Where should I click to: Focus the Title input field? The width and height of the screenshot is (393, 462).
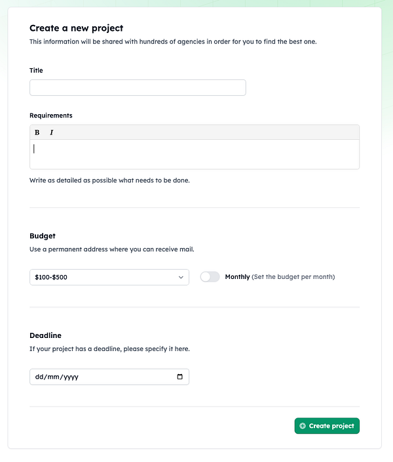pyautogui.click(x=138, y=88)
